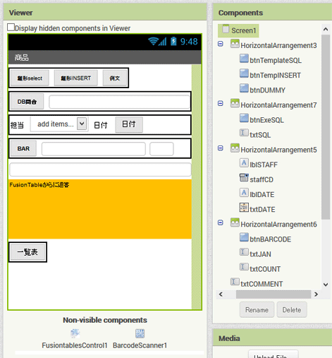Click the 雛形select button in viewer

30,78
